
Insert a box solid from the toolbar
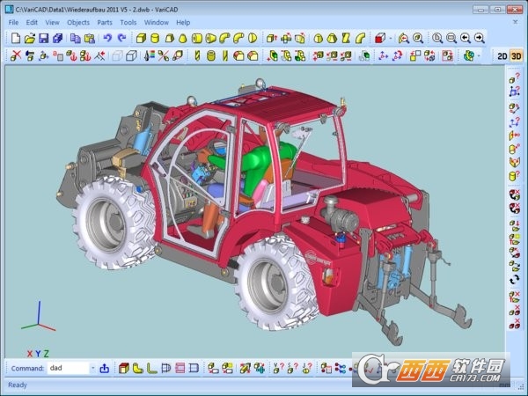pyautogui.click(x=141, y=38)
